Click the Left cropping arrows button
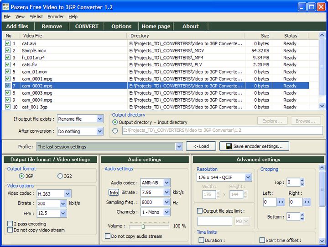 281,202
